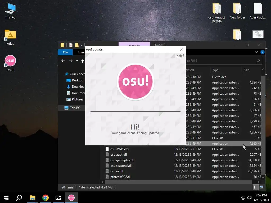The height and width of the screenshot is (203, 271).
Task: Open the This PC desktop icon
Action: tap(10, 11)
